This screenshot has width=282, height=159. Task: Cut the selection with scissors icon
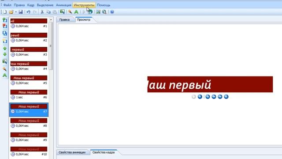pos(42,12)
